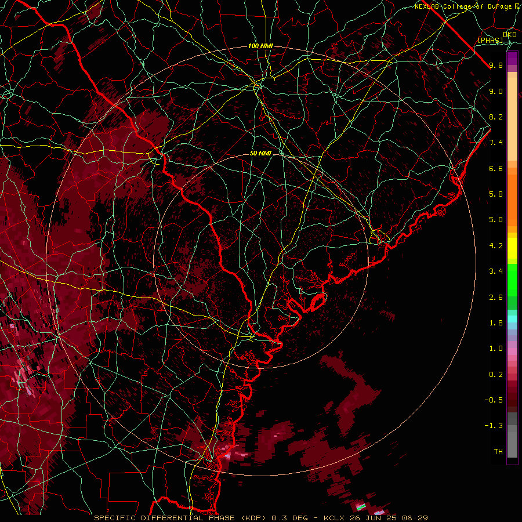Pick the light peach segment of the color bar
Screen dimensions: 522x522
[x=512, y=120]
